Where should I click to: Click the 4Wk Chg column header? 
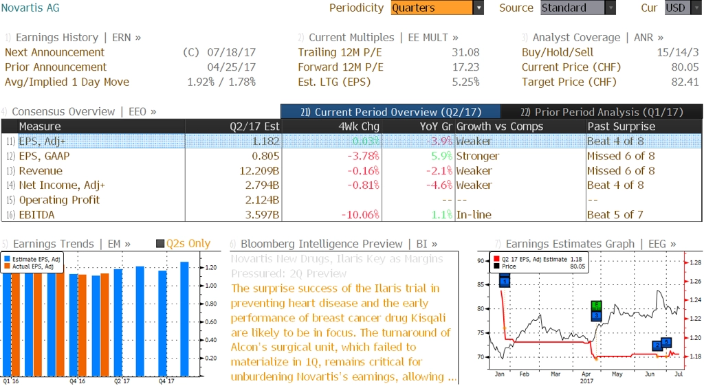tap(331, 126)
